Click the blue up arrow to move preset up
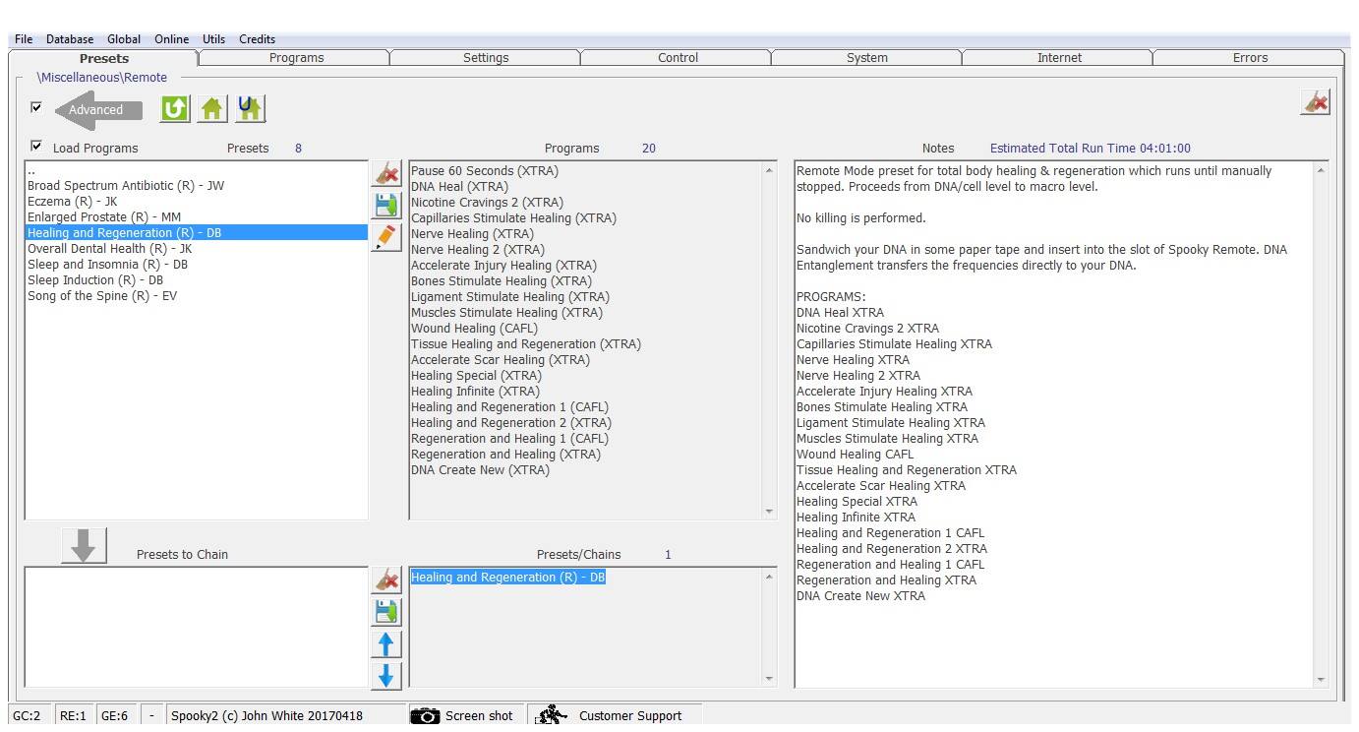 386,644
